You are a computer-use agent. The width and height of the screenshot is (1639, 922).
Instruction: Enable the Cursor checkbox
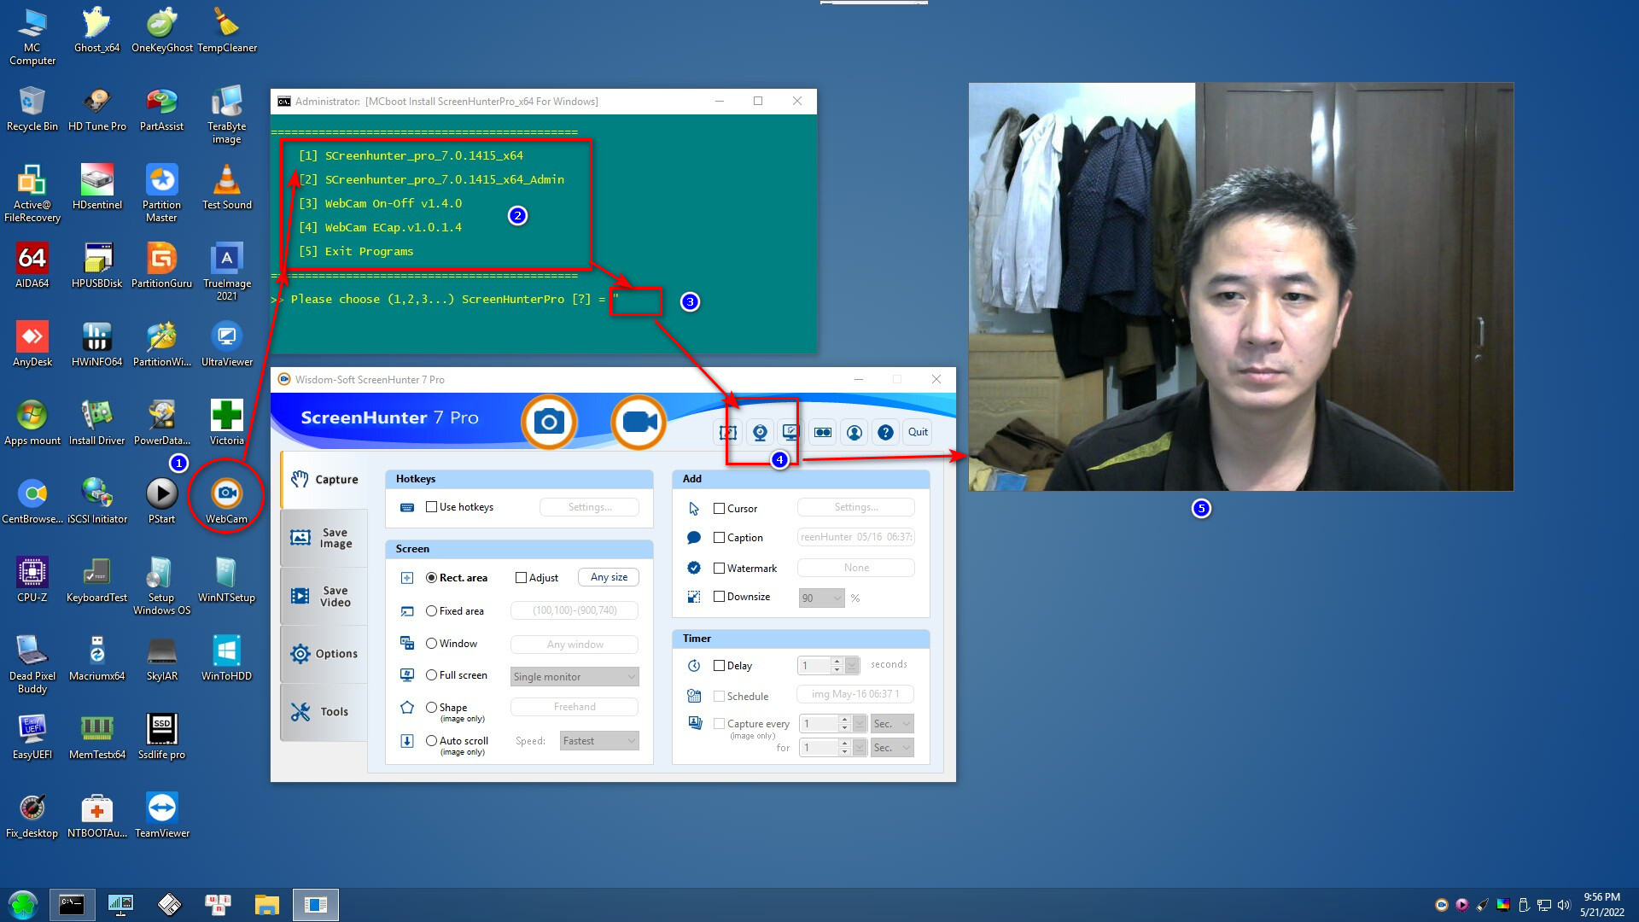coord(719,509)
